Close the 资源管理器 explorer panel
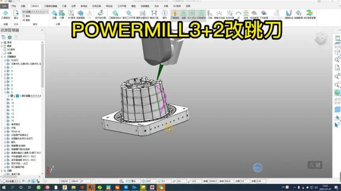341x191 pixels. click(42, 30)
